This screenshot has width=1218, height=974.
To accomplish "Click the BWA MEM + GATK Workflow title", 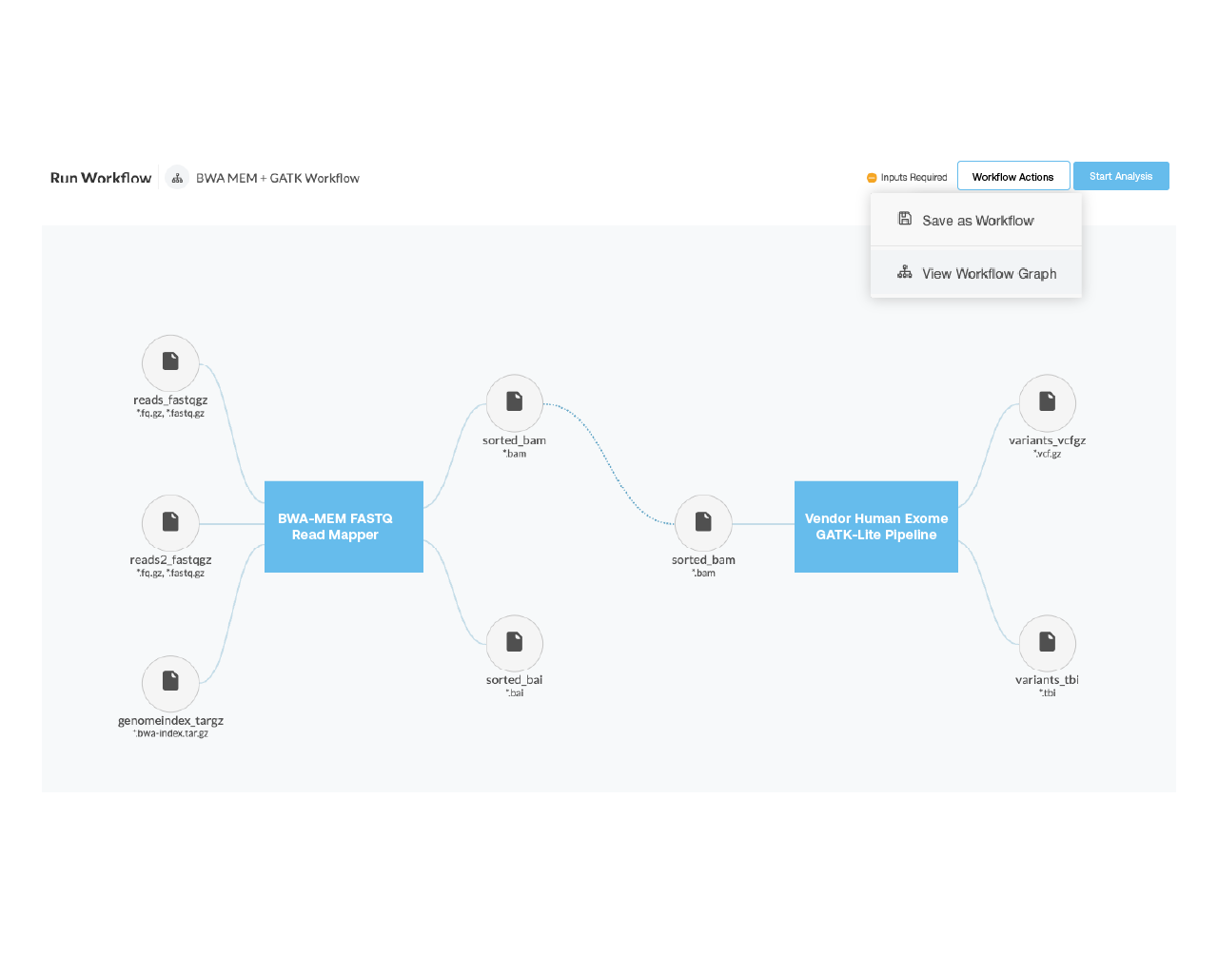I will tap(278, 178).
